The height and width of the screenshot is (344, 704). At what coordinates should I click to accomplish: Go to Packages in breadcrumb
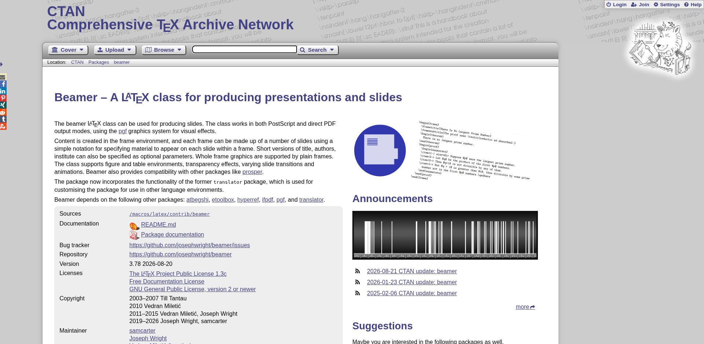coord(99,62)
